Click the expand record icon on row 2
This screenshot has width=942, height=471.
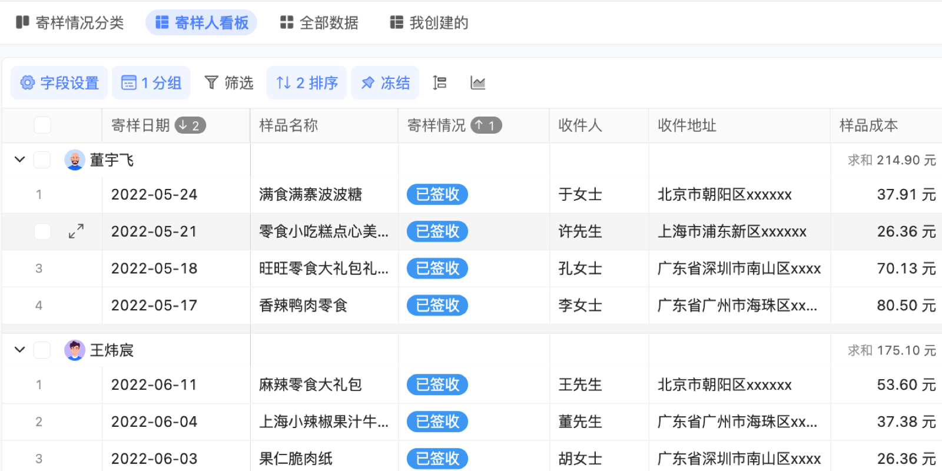[76, 231]
